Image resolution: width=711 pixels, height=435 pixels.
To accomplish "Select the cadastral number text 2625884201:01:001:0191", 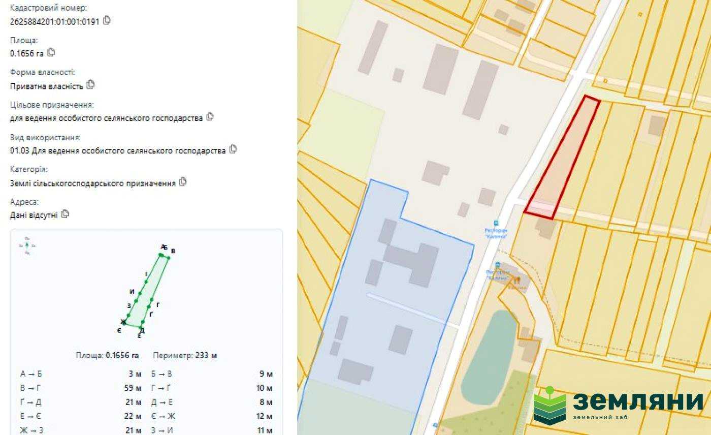I will click(x=55, y=22).
